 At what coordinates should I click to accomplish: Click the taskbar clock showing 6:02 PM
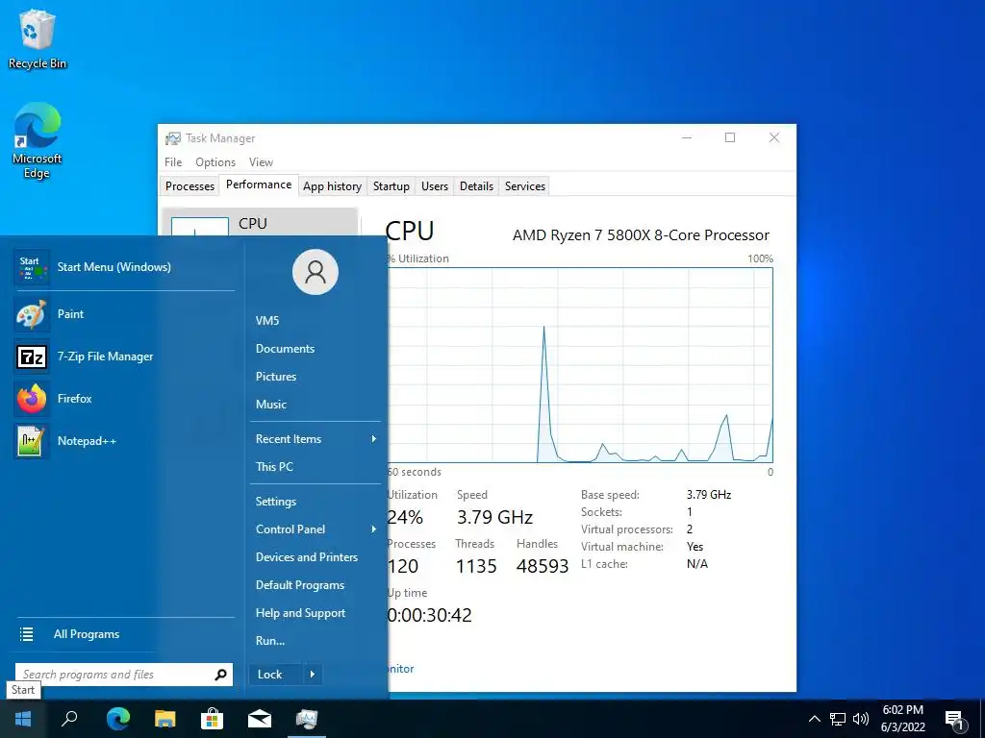902,719
